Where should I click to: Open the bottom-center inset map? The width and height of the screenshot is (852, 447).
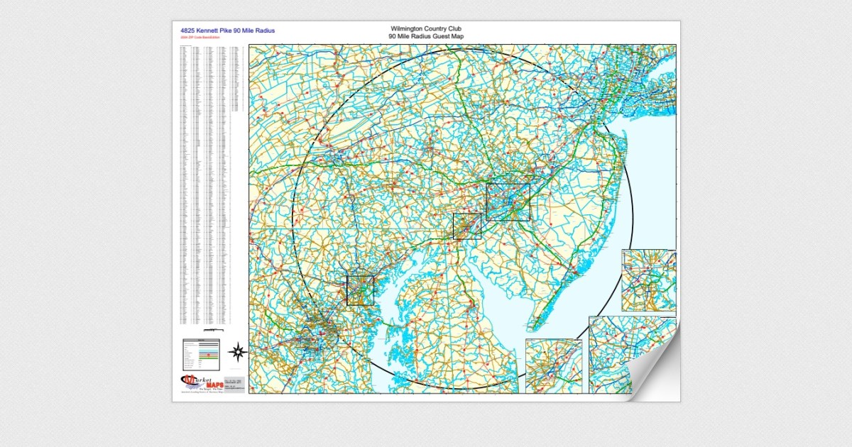(553, 365)
